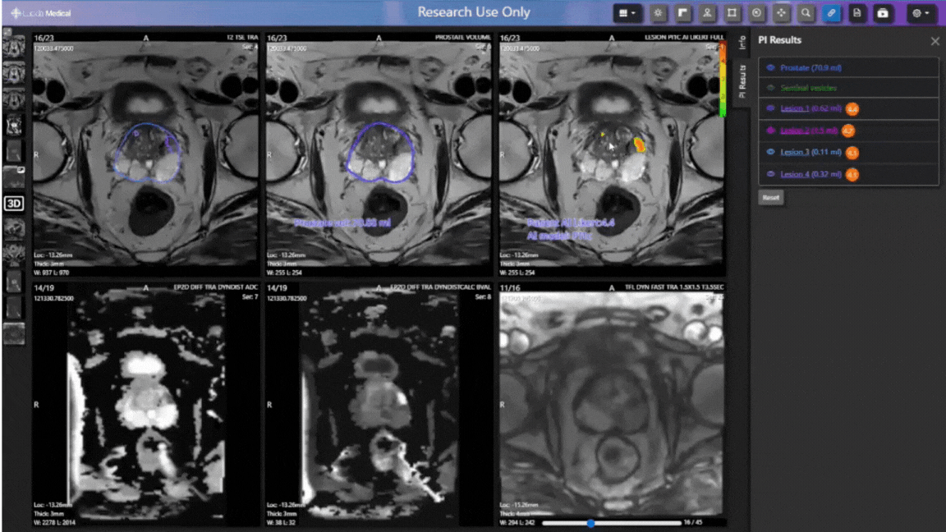Click the dynamic series frame slider
946x532 pixels.
click(x=590, y=523)
